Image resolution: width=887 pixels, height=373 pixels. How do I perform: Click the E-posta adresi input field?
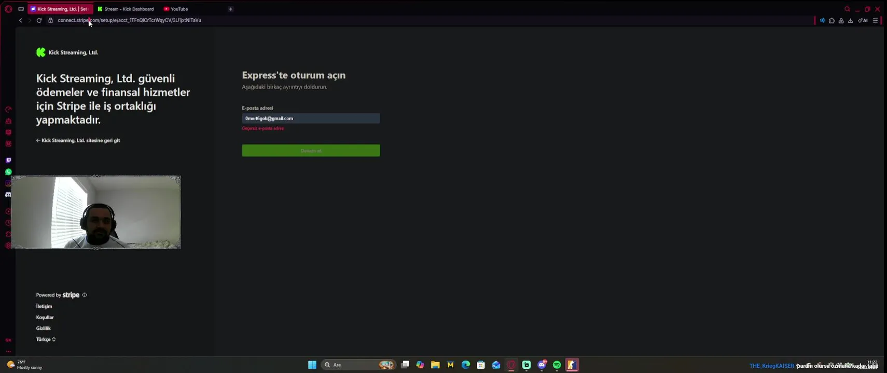click(311, 118)
